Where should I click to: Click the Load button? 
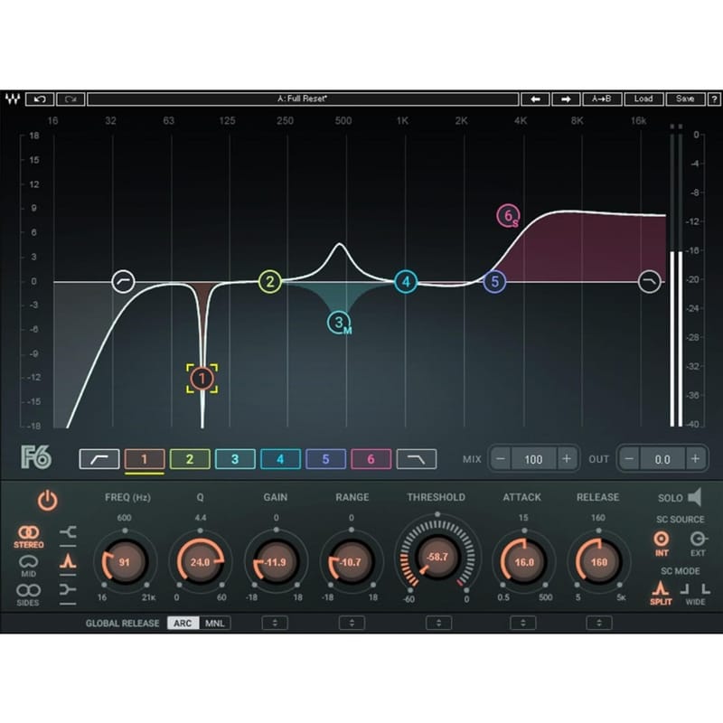click(645, 99)
